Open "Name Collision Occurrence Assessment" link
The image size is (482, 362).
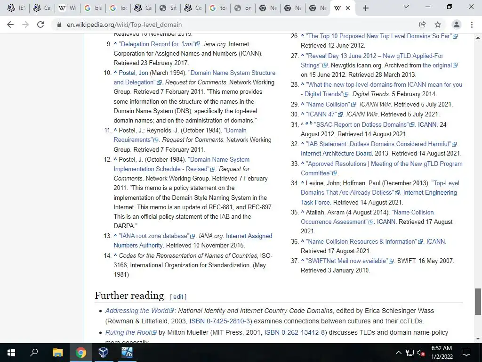pyautogui.click(x=367, y=217)
